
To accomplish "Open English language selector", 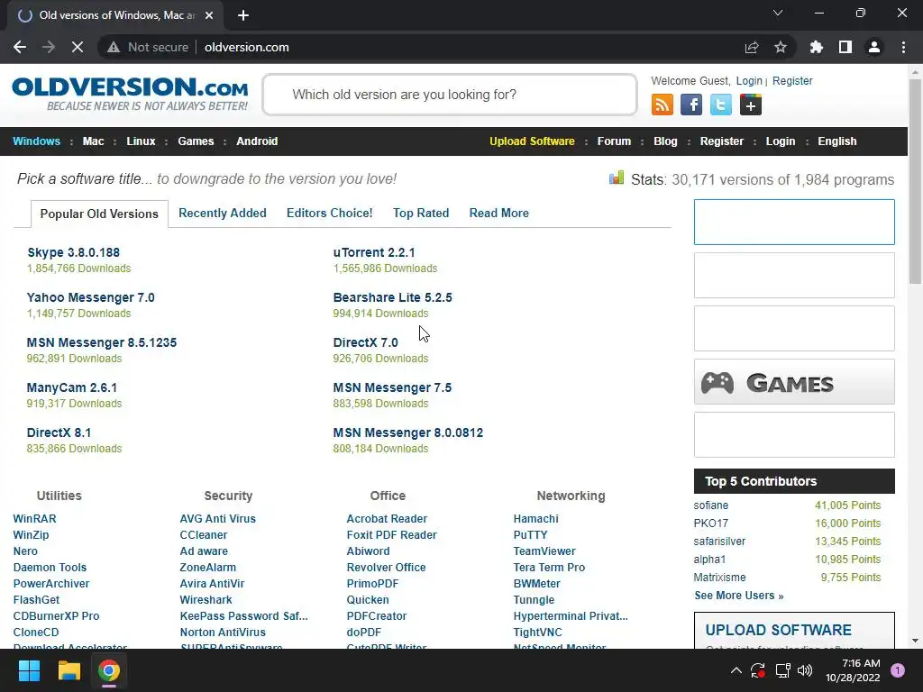I will pos(837,141).
